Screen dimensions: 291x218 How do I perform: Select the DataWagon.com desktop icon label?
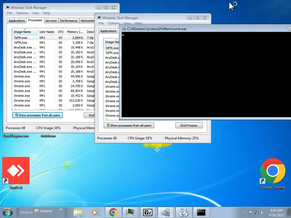(16, 136)
